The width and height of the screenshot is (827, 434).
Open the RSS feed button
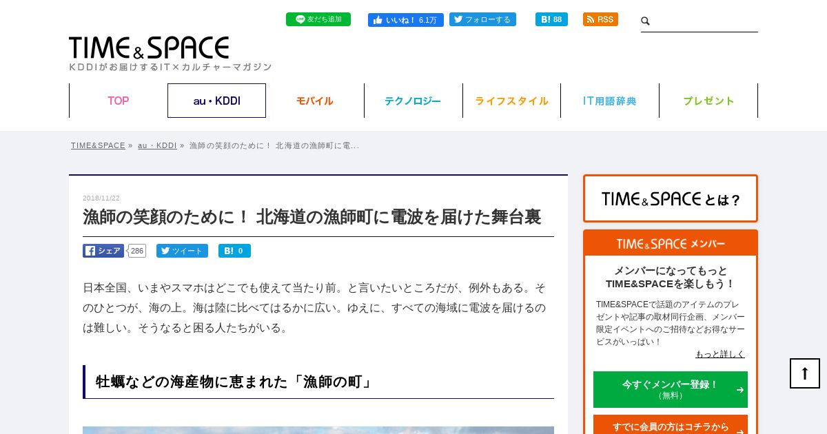pos(600,19)
